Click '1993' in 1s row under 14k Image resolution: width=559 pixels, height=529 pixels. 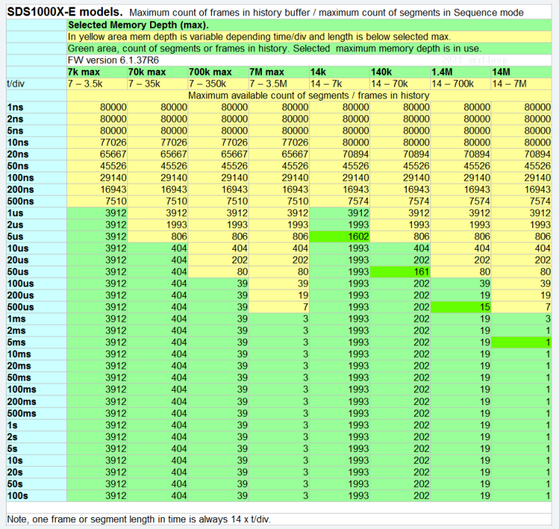coord(339,425)
